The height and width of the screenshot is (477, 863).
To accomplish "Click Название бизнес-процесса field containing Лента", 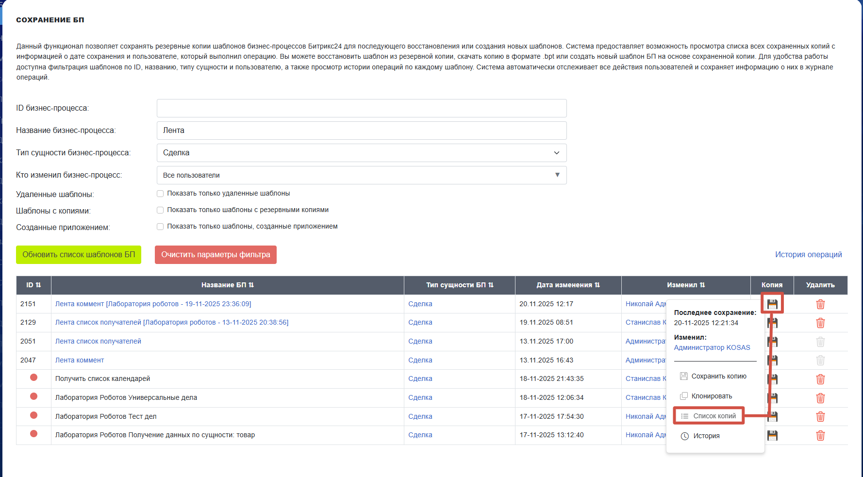I will (x=362, y=131).
